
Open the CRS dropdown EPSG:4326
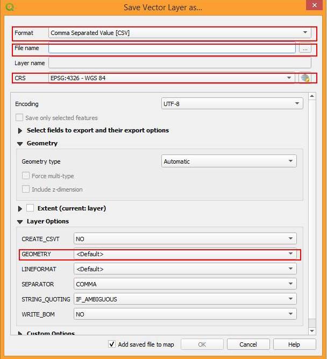point(172,78)
